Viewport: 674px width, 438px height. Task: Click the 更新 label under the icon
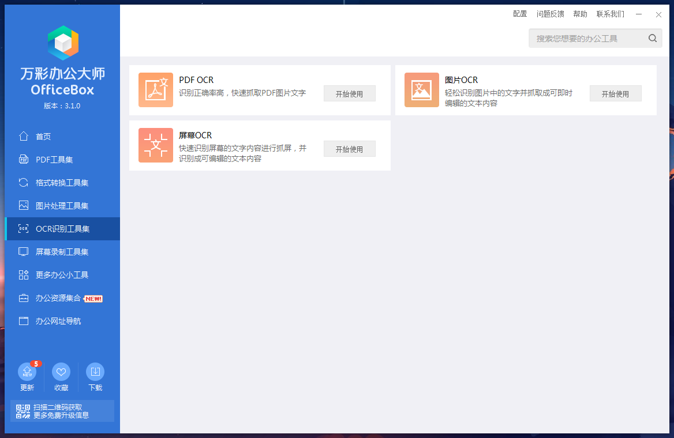27,388
